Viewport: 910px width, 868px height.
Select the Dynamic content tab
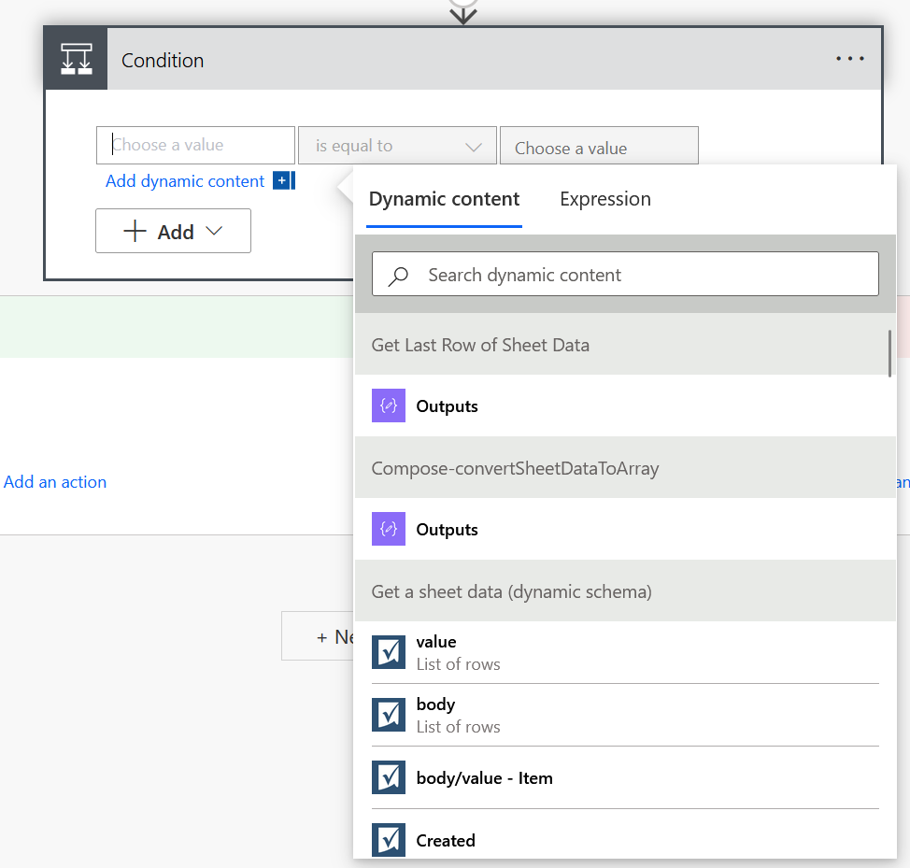point(444,199)
